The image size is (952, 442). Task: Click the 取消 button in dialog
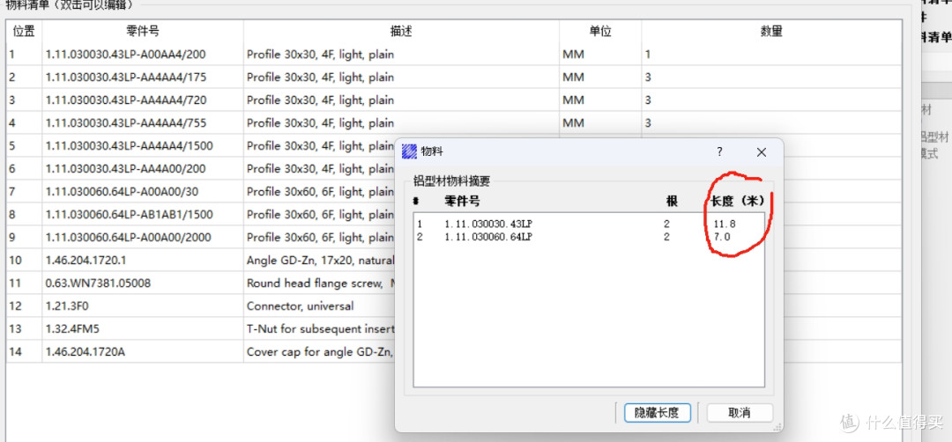pyautogui.click(x=739, y=412)
